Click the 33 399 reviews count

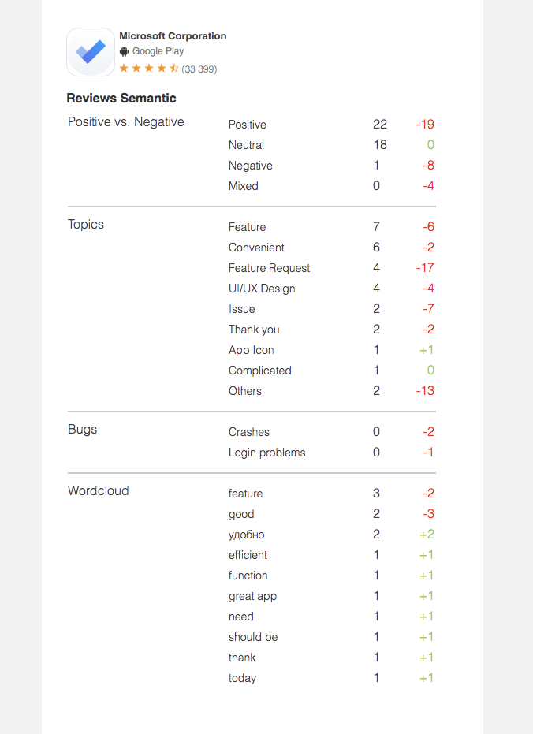(x=199, y=69)
